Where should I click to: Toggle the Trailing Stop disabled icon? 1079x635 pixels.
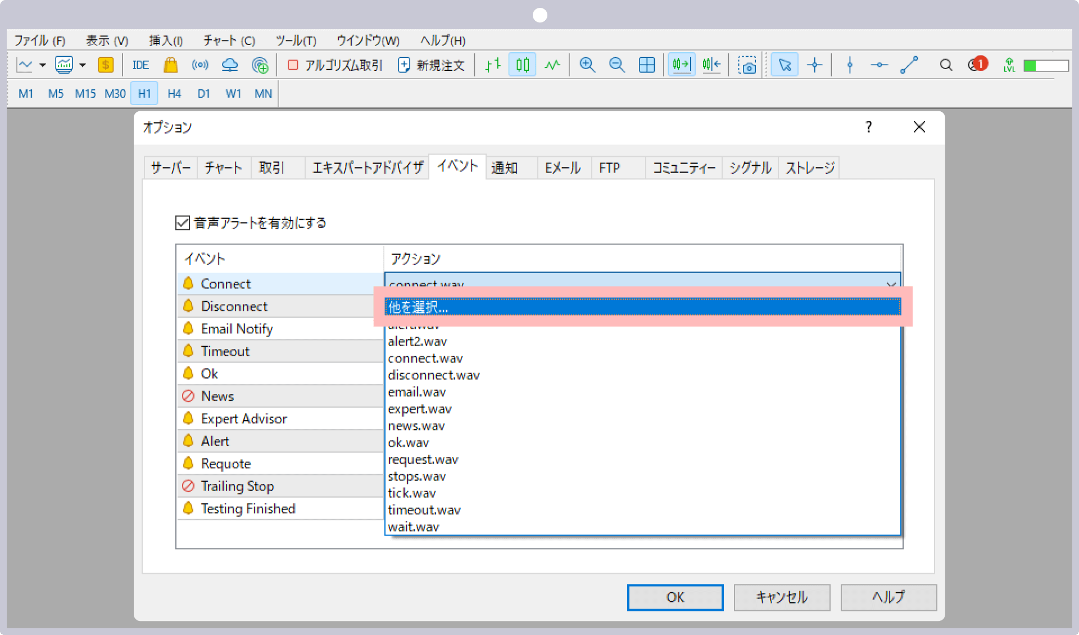(188, 486)
